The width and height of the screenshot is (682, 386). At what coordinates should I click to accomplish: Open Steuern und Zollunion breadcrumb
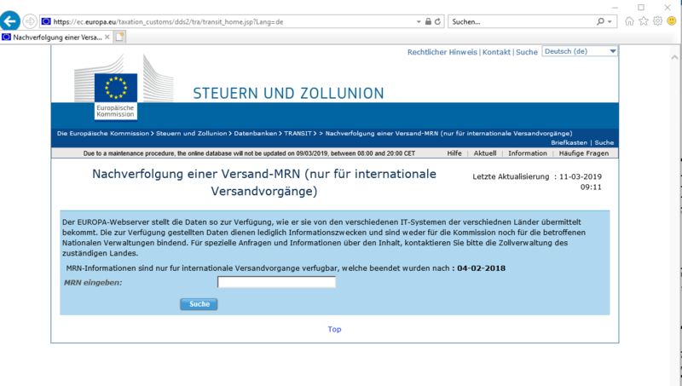pyautogui.click(x=191, y=134)
